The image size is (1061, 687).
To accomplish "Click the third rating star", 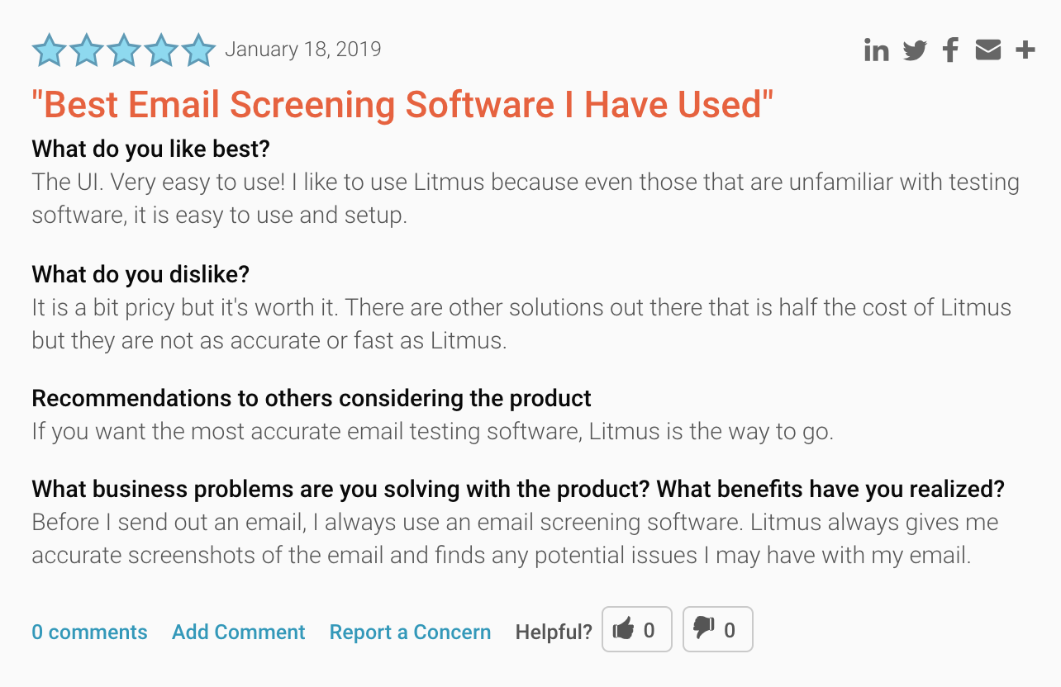I will [124, 50].
